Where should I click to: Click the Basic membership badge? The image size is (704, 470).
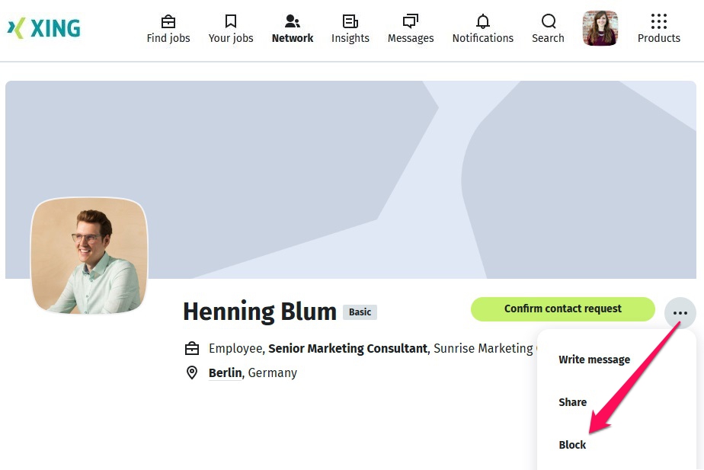coord(360,312)
